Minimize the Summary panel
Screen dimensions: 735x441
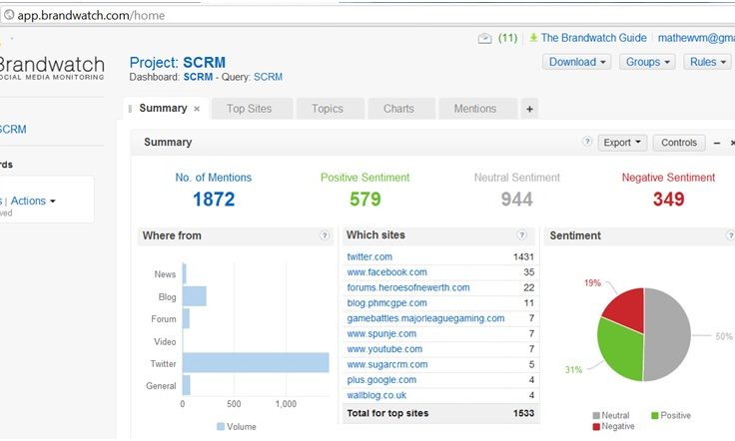717,143
